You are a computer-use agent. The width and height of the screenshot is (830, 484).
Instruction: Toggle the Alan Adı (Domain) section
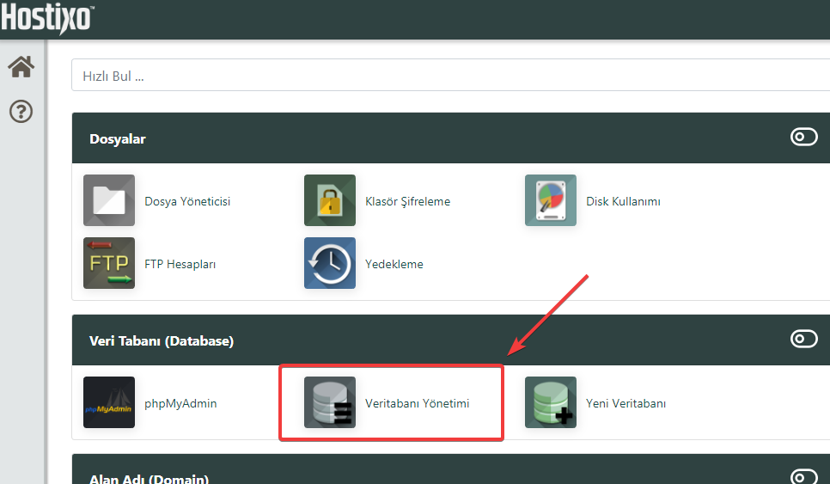coord(804,476)
